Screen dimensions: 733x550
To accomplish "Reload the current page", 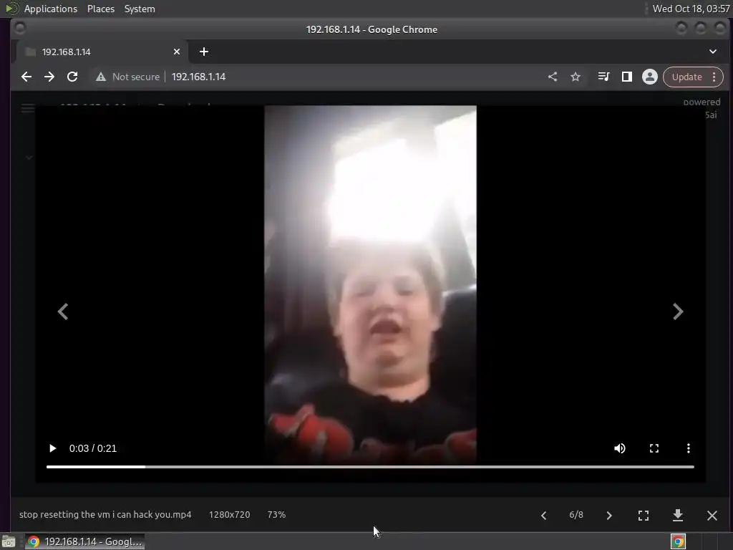I will tap(72, 77).
